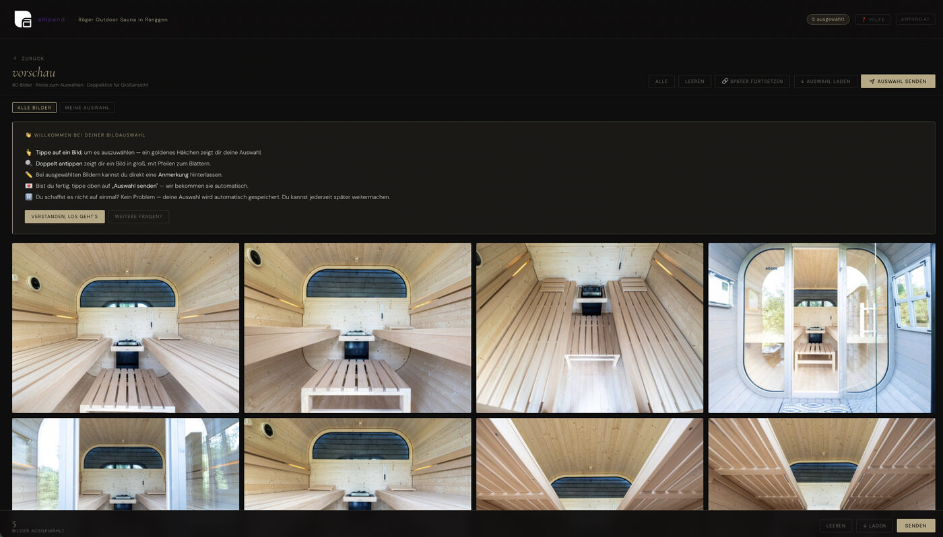The height and width of the screenshot is (537, 943).
Task: Open the Weitere Fragen? button
Action: click(139, 217)
